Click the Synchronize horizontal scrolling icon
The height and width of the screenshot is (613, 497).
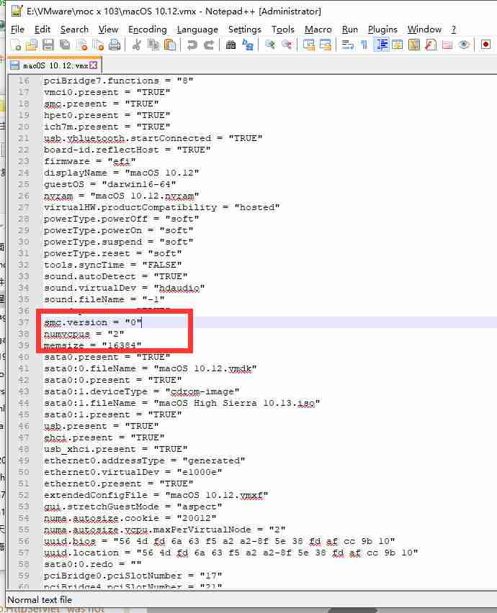click(x=325, y=45)
